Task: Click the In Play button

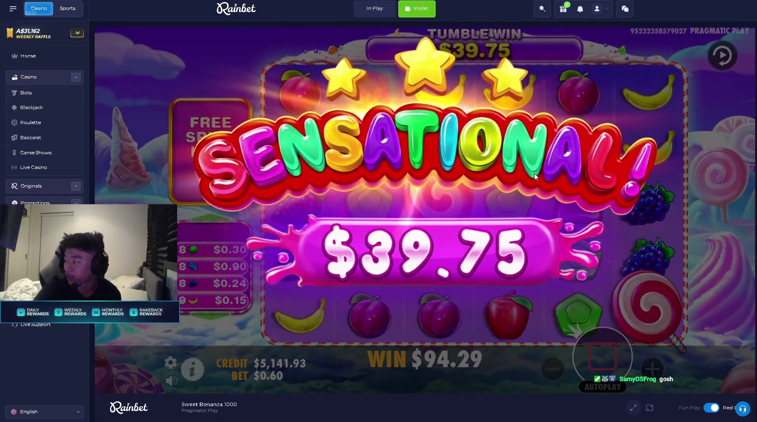Action: pyautogui.click(x=375, y=9)
